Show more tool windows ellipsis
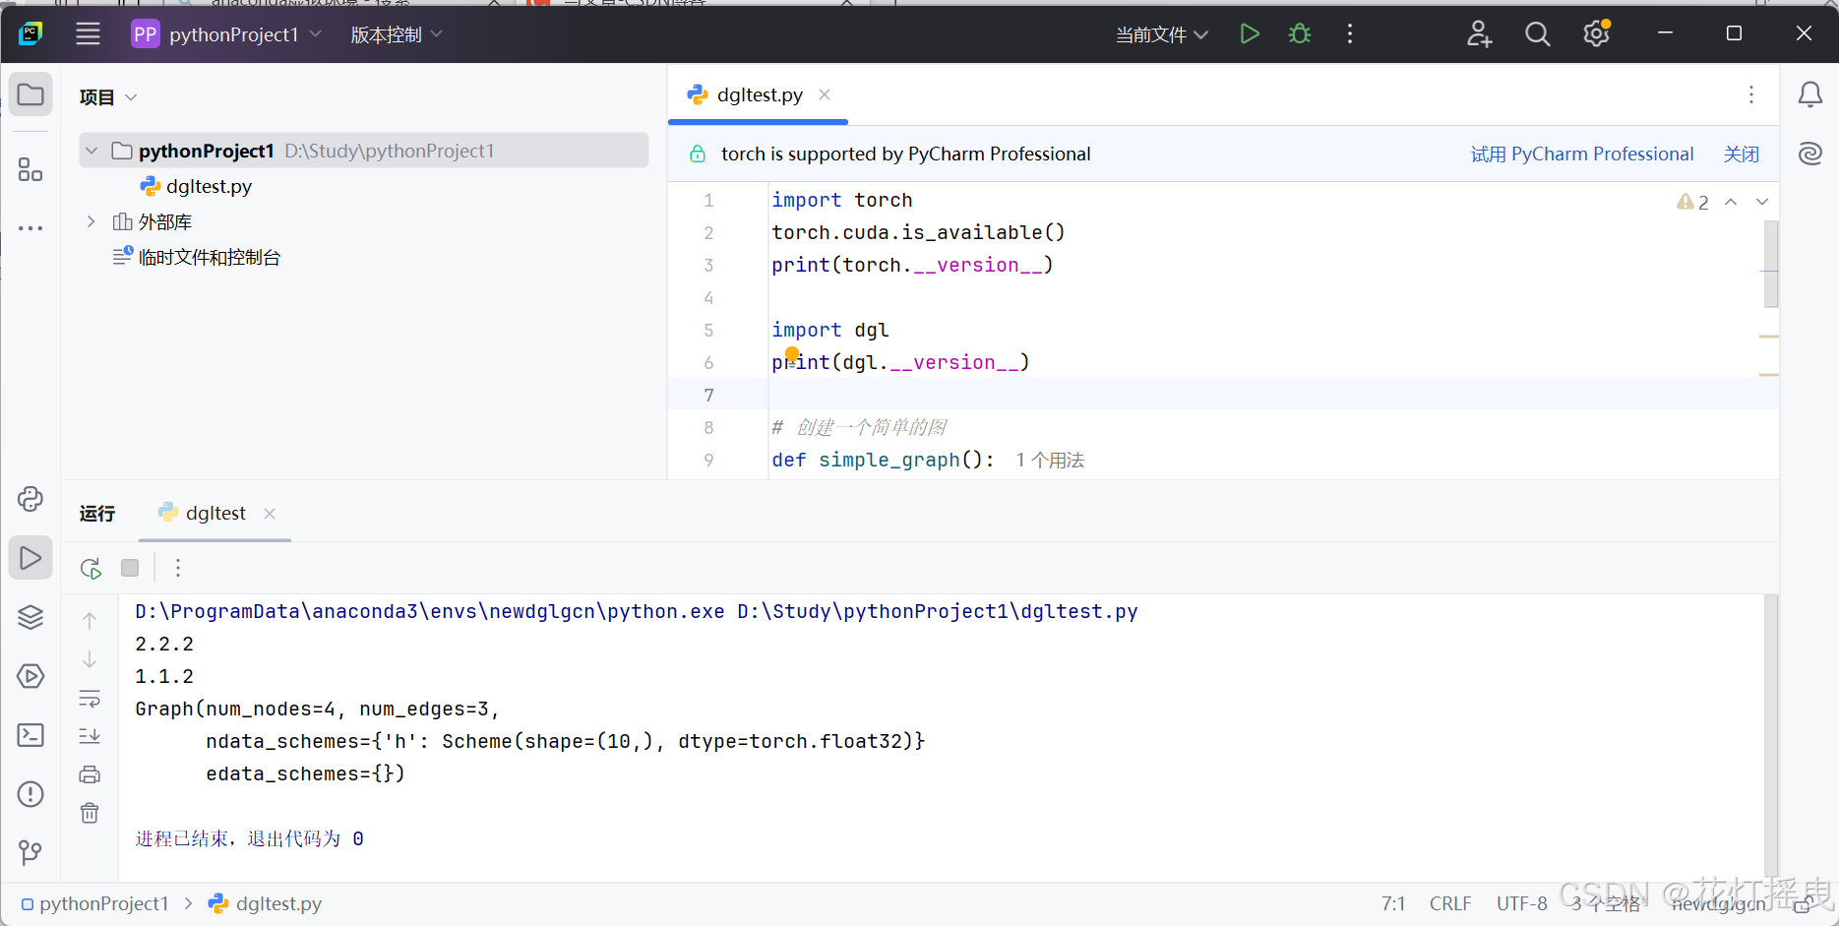 31,228
